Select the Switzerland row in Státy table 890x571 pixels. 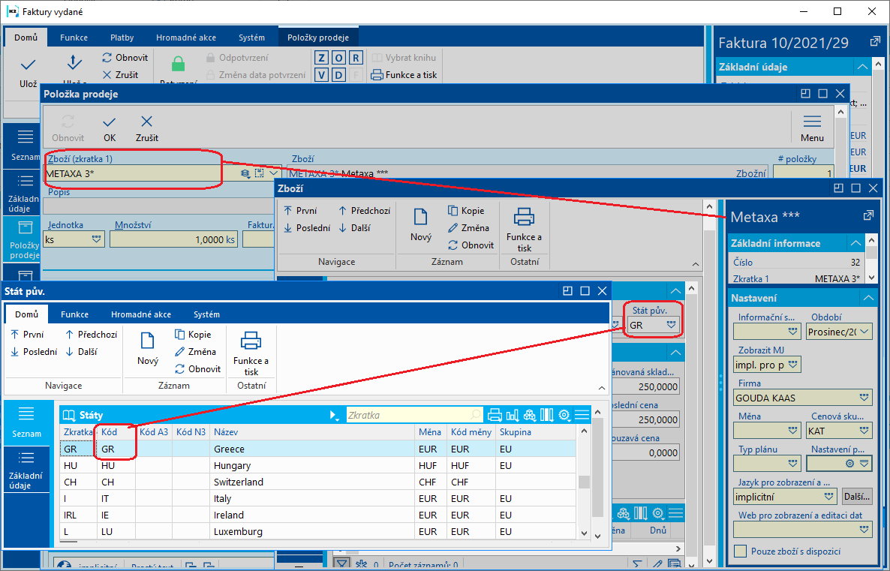[x=318, y=482]
